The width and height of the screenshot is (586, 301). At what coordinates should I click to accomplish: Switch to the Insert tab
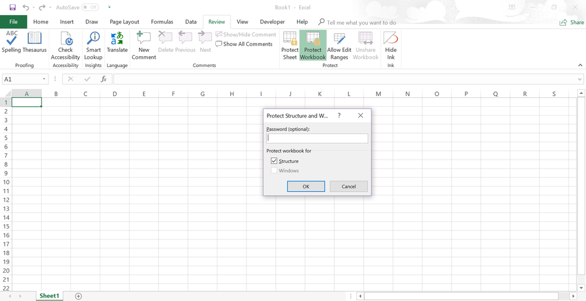[67, 22]
